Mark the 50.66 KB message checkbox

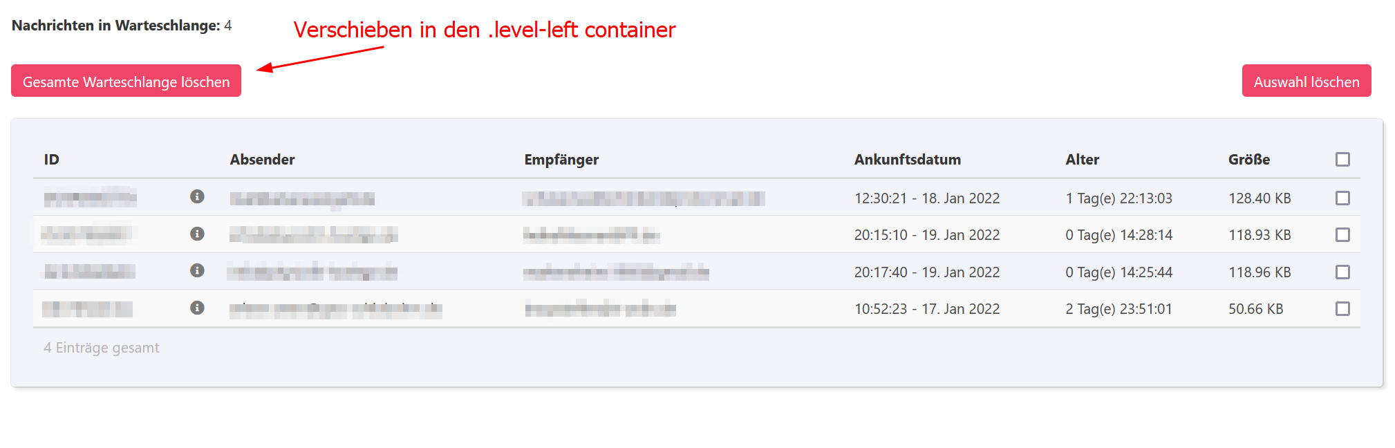click(x=1342, y=309)
